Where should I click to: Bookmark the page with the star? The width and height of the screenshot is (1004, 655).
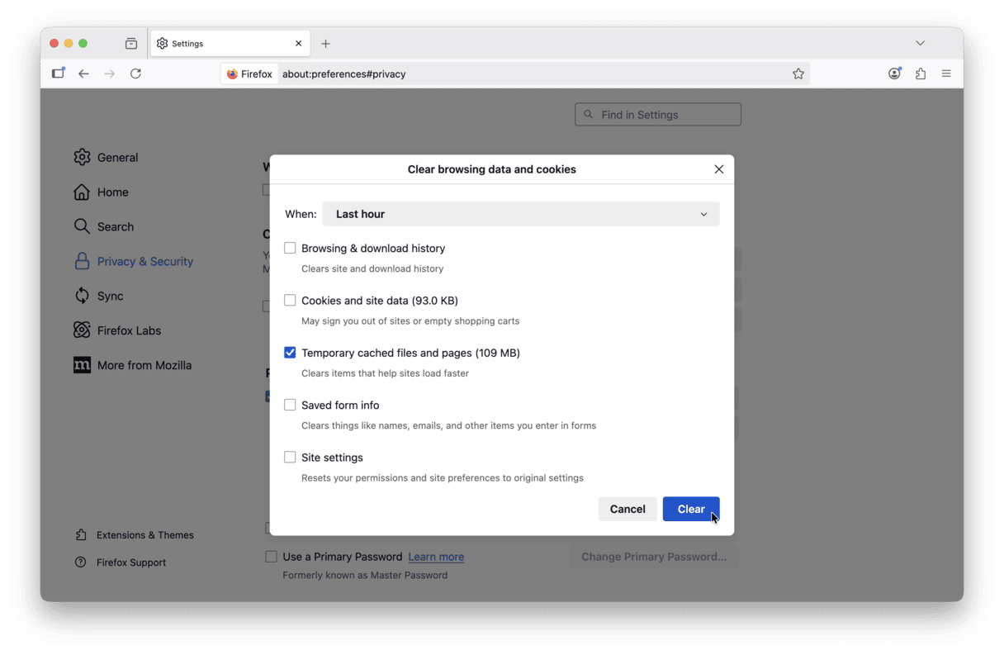coord(798,73)
